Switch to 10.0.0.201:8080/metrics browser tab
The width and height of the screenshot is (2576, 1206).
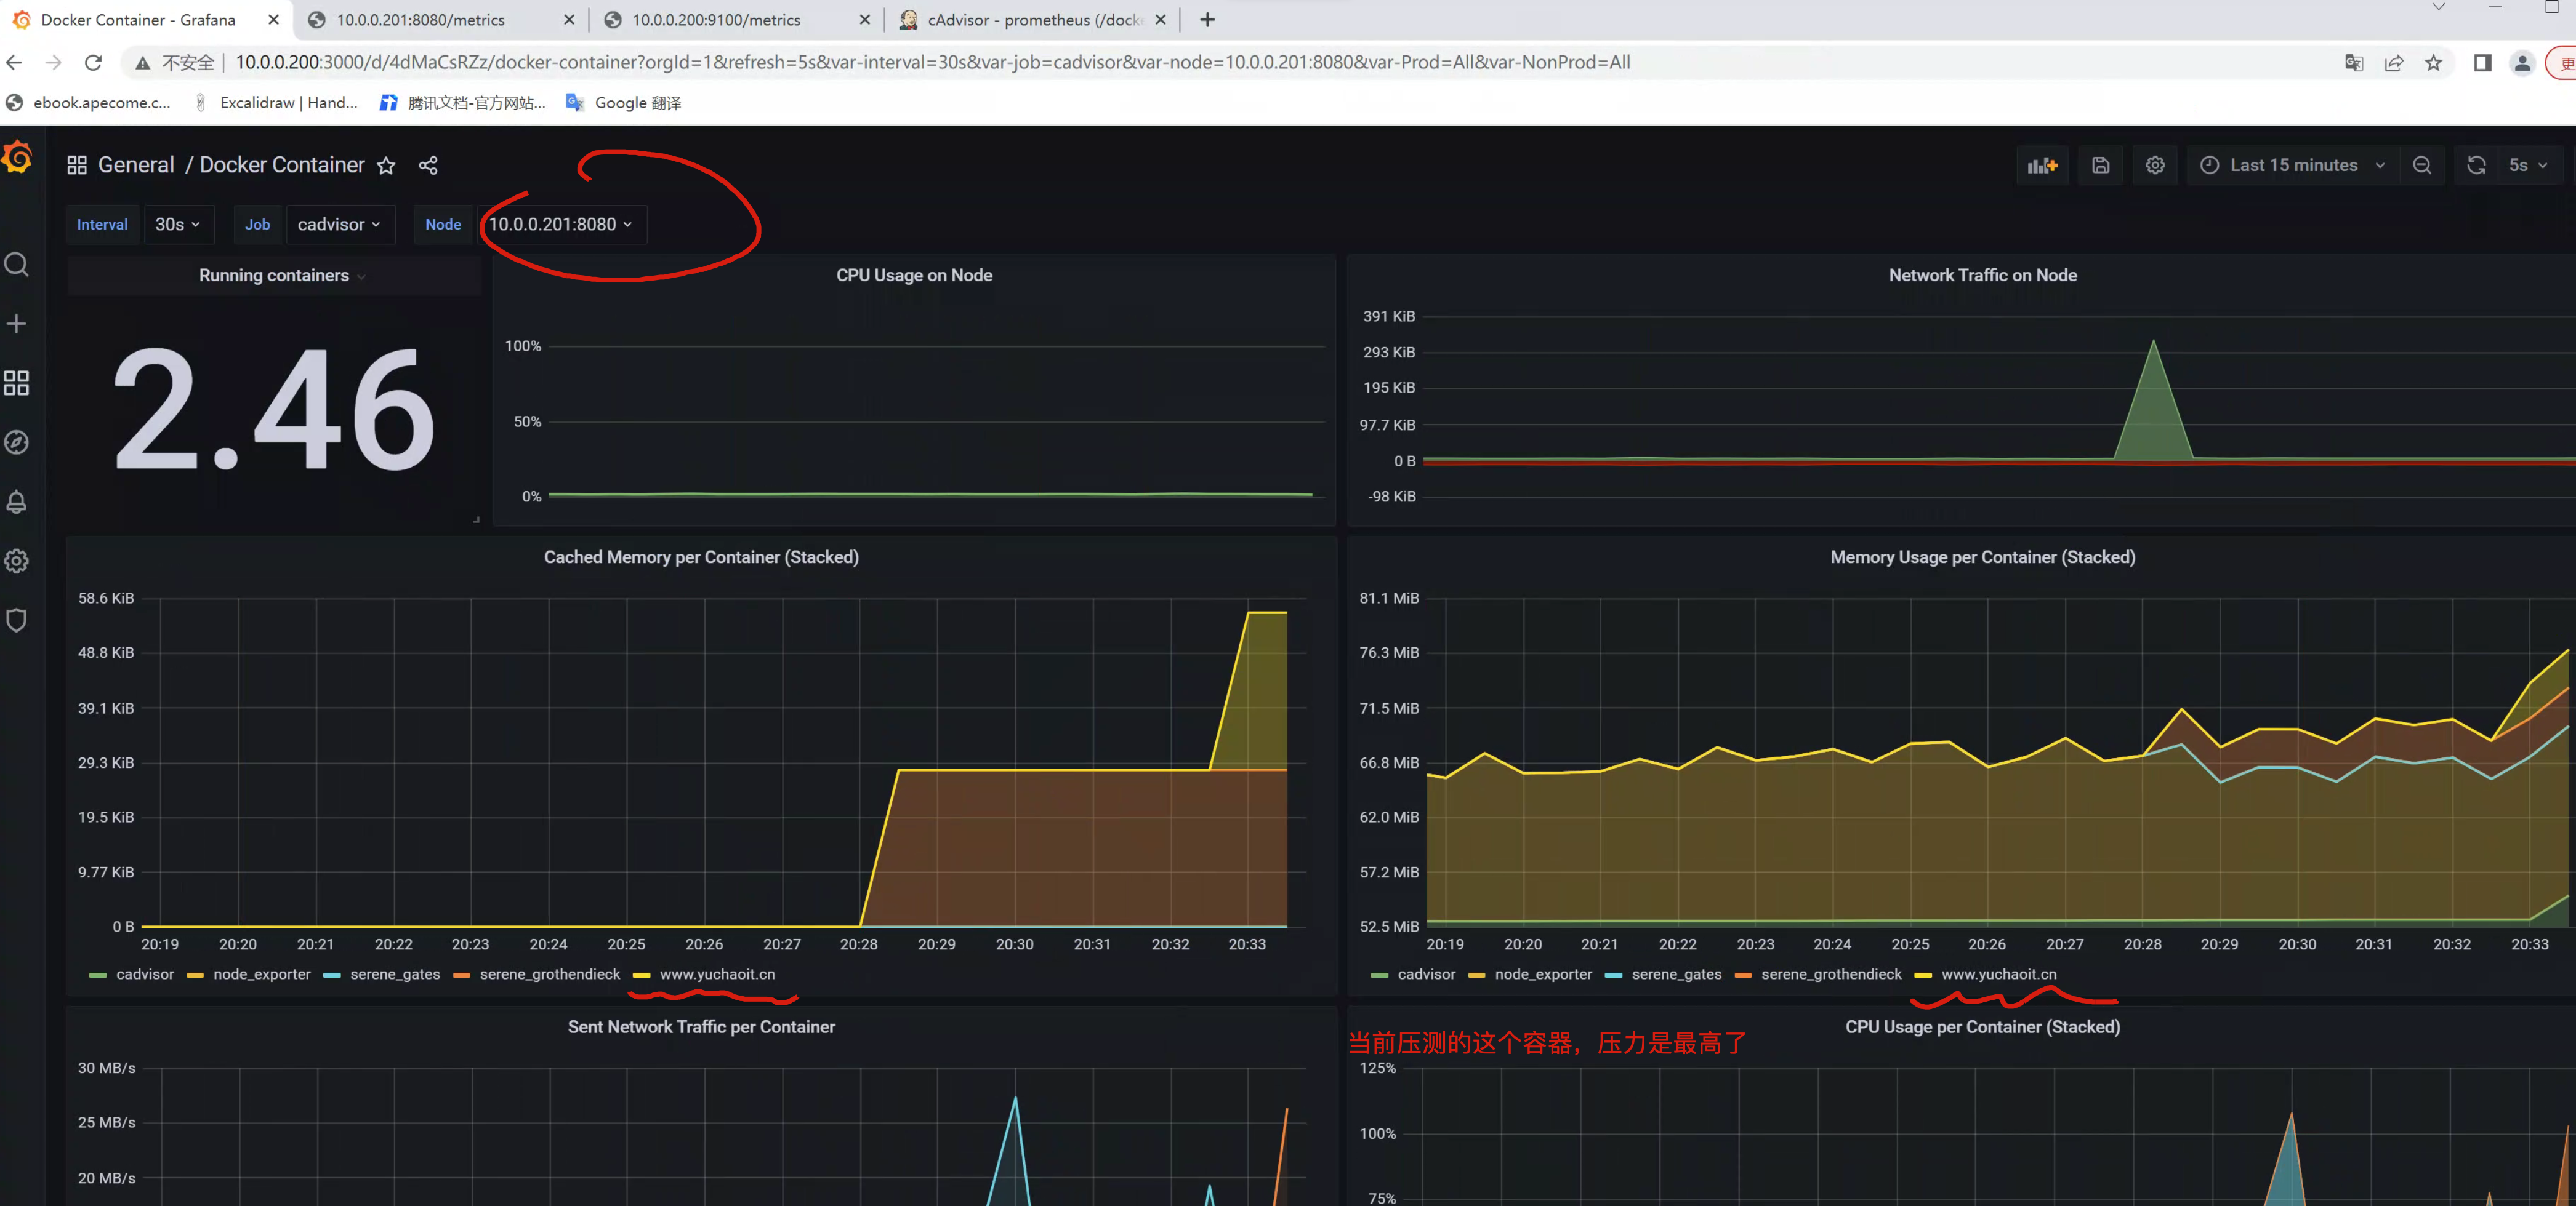click(421, 20)
